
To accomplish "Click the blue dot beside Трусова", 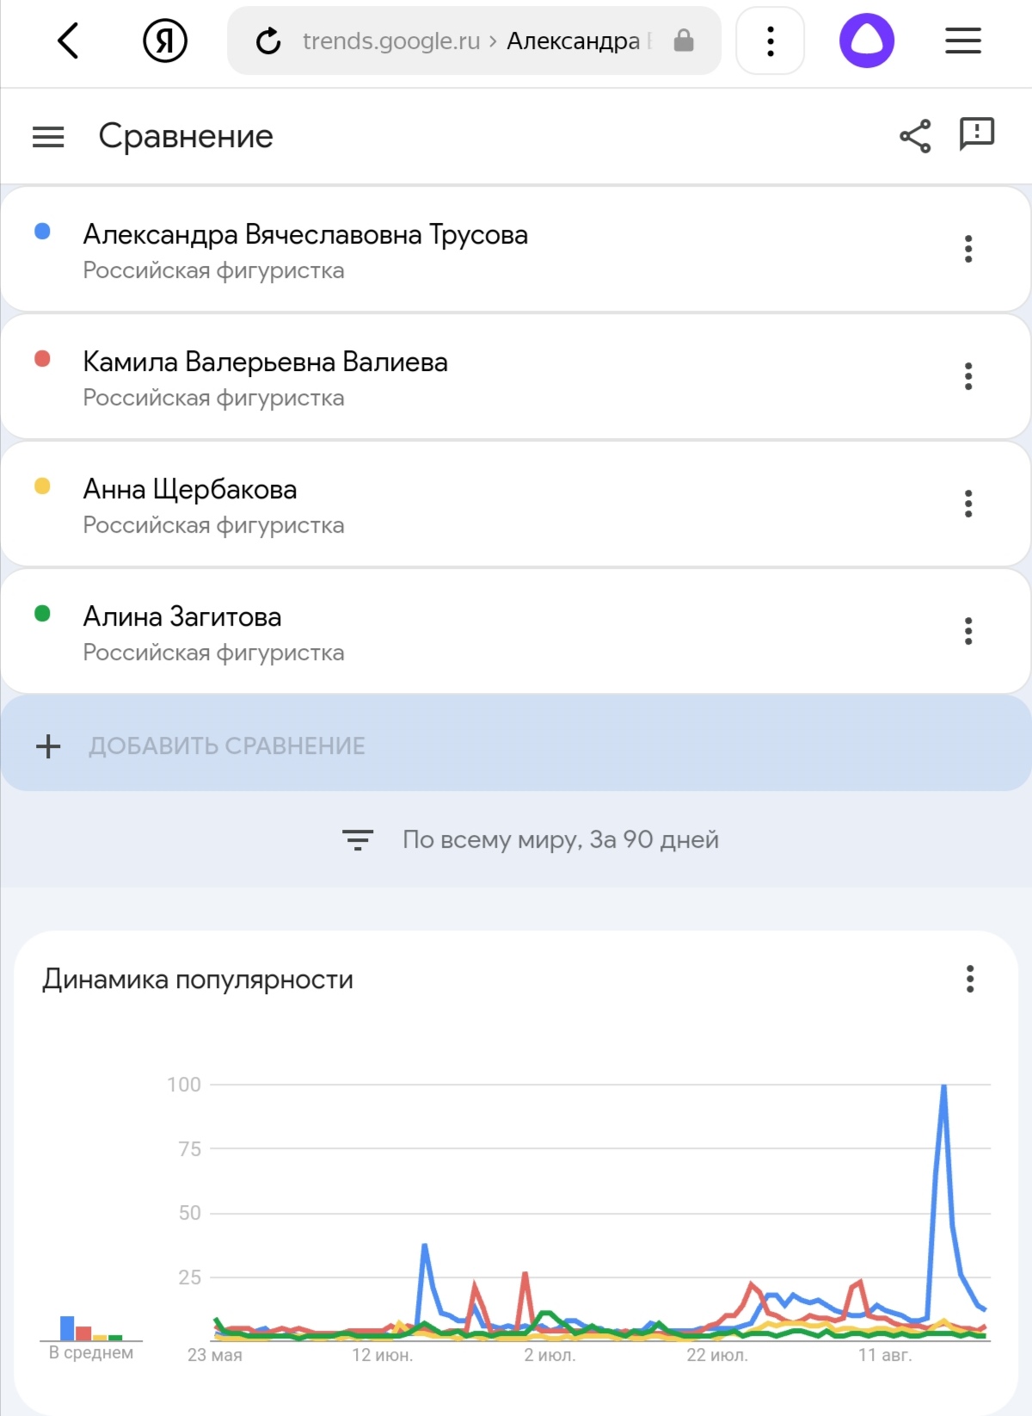I will 42,231.
